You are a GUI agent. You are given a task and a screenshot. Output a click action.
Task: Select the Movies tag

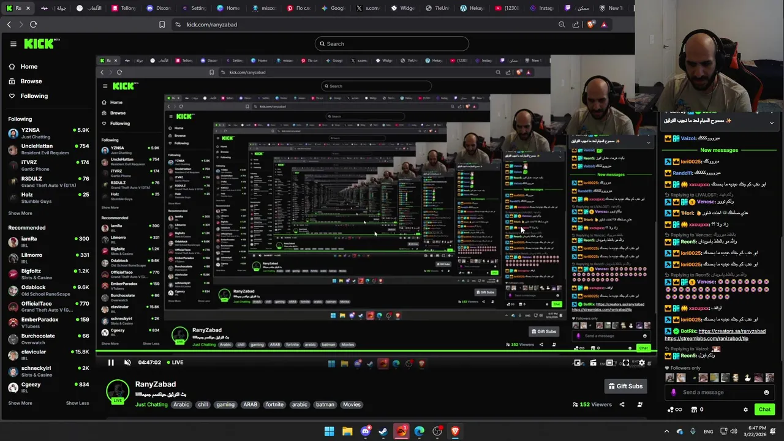(x=352, y=404)
